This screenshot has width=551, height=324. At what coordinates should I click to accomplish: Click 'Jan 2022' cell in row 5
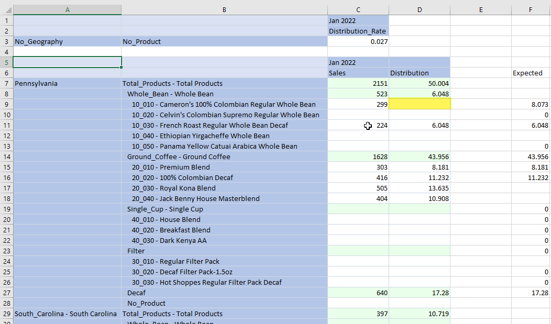point(358,62)
